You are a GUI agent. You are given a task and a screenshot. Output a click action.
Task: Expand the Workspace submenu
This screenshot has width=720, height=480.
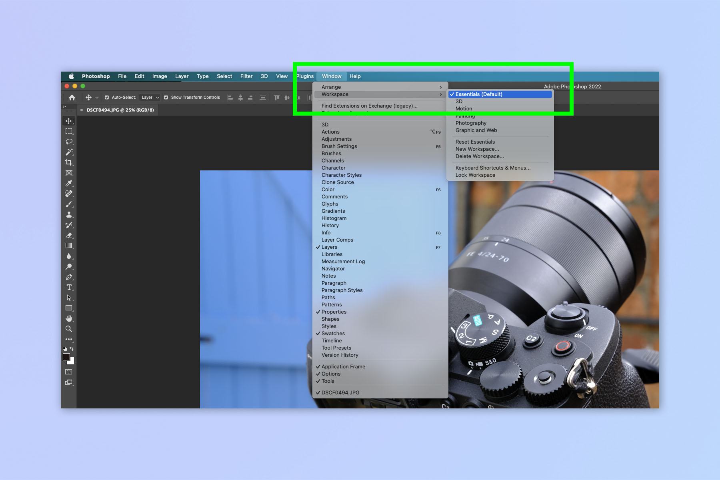click(x=380, y=94)
